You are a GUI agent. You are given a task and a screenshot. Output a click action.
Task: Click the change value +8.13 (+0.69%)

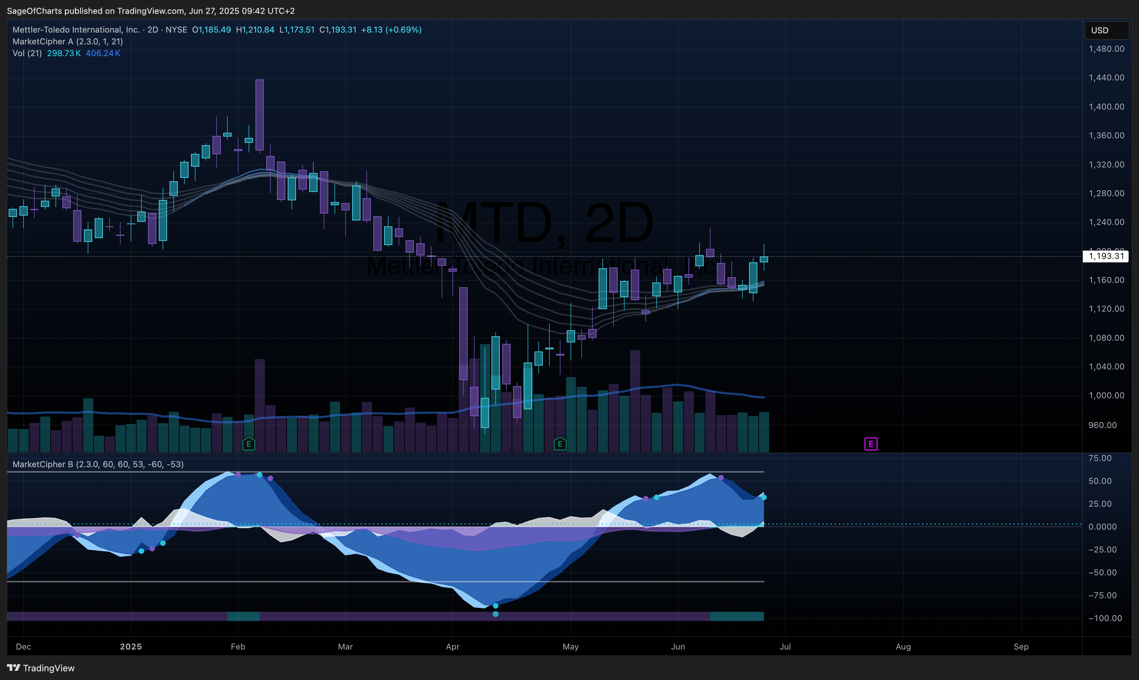coord(391,30)
